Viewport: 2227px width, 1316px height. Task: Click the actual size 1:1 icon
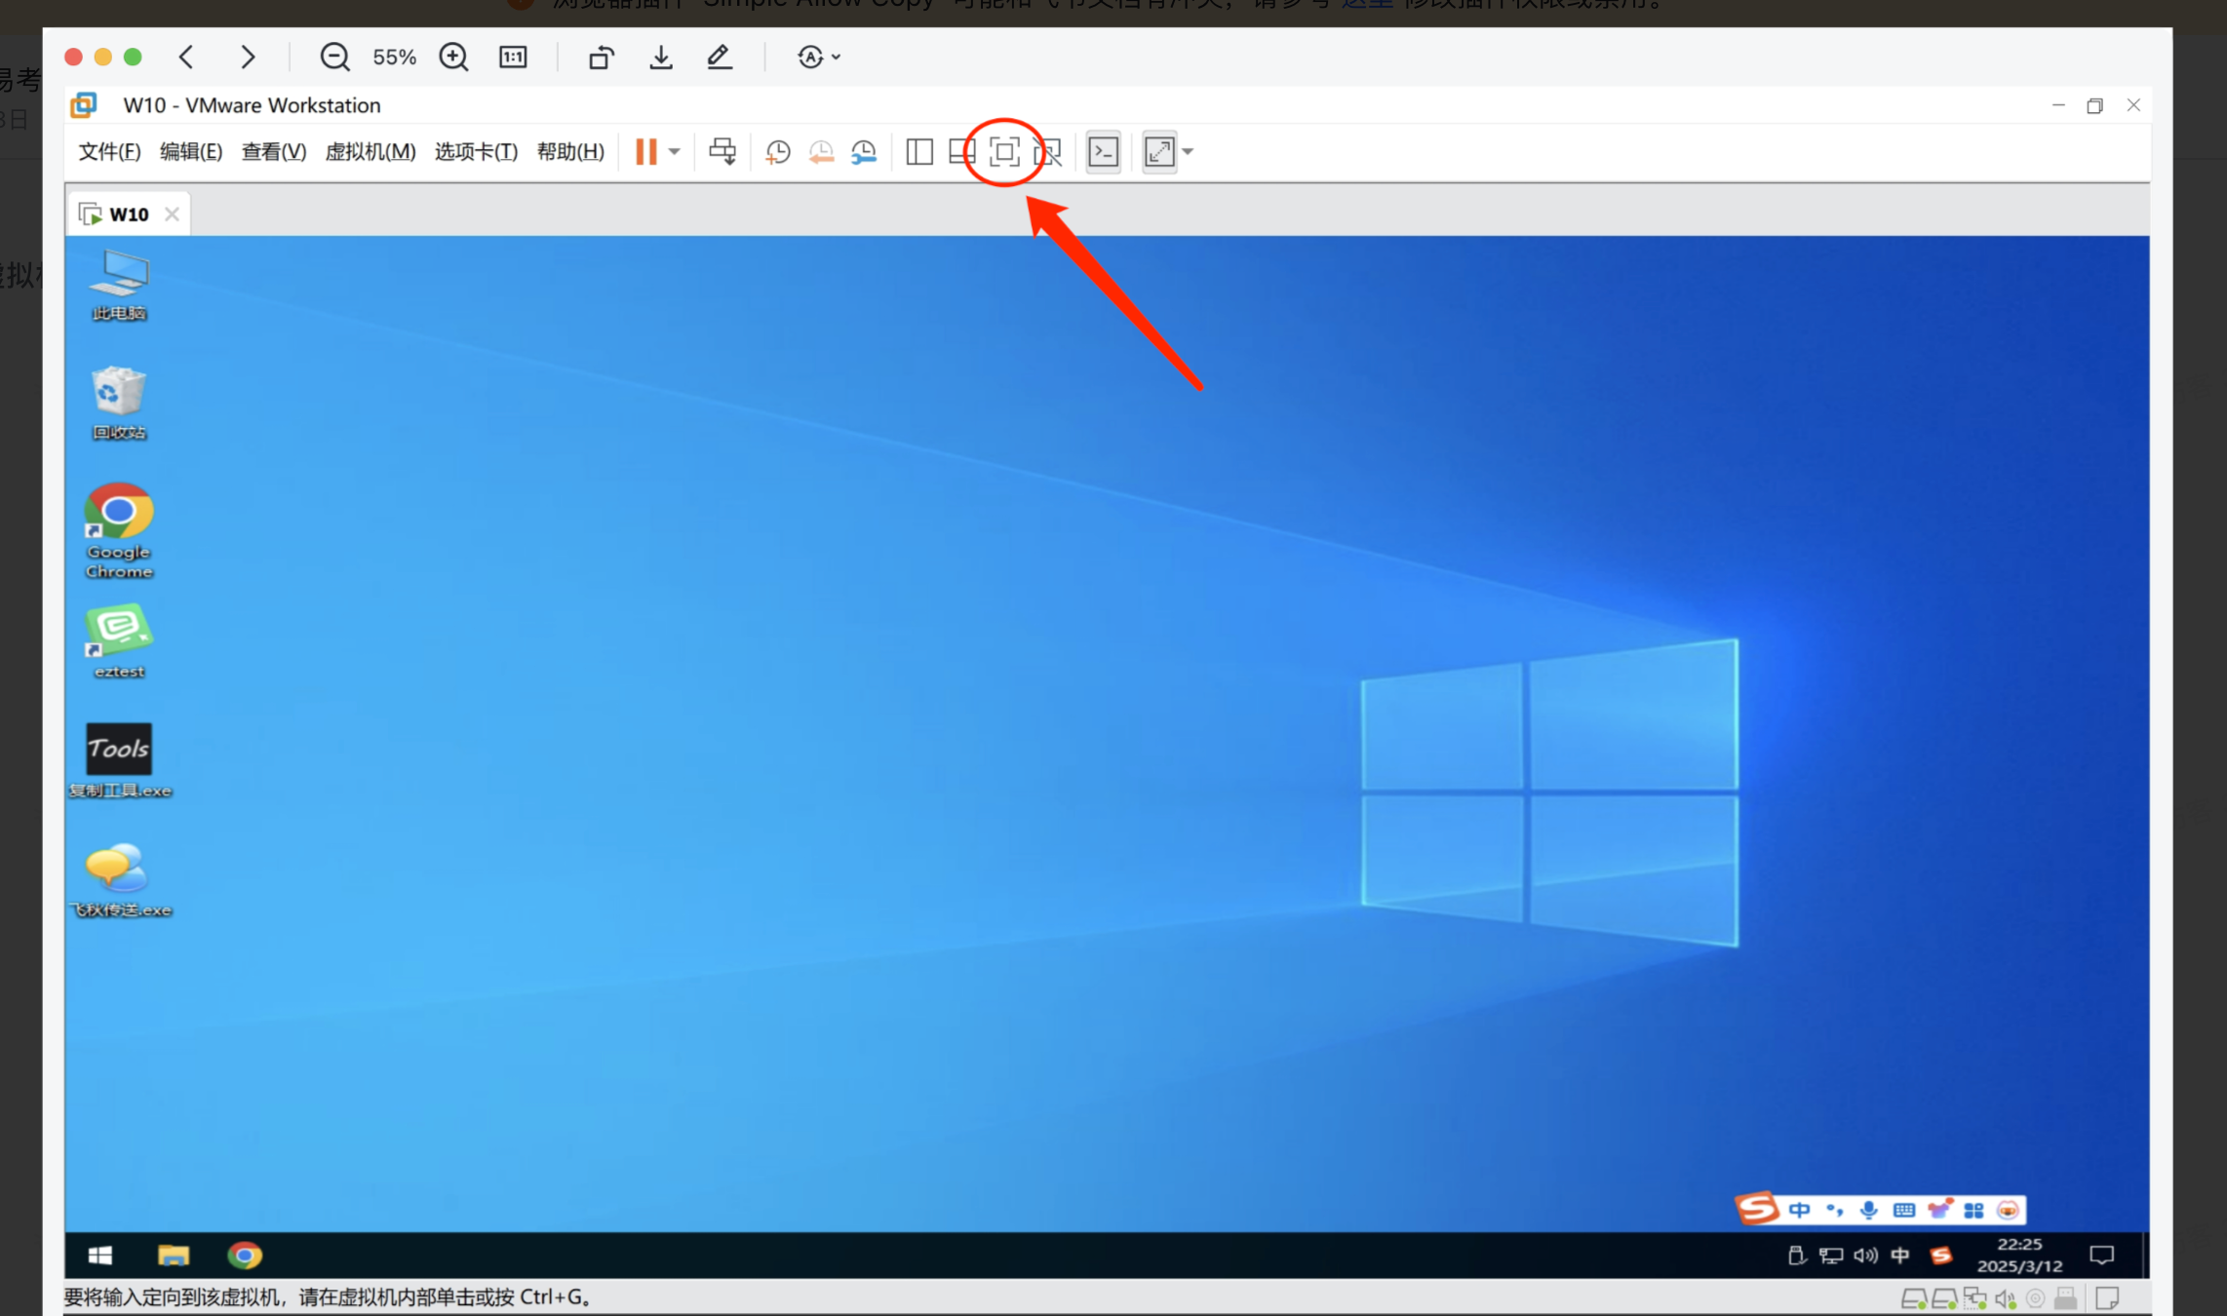(513, 58)
